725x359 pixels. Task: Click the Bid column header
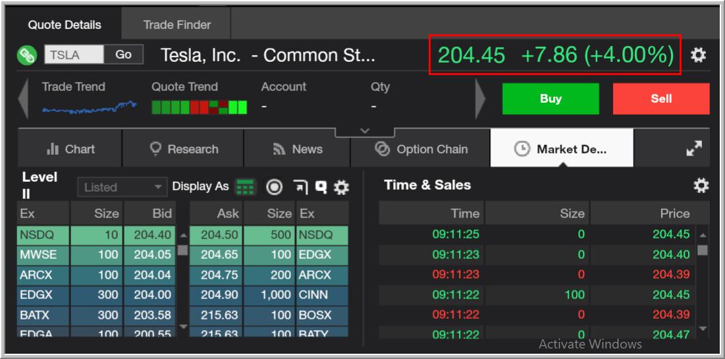coord(150,213)
